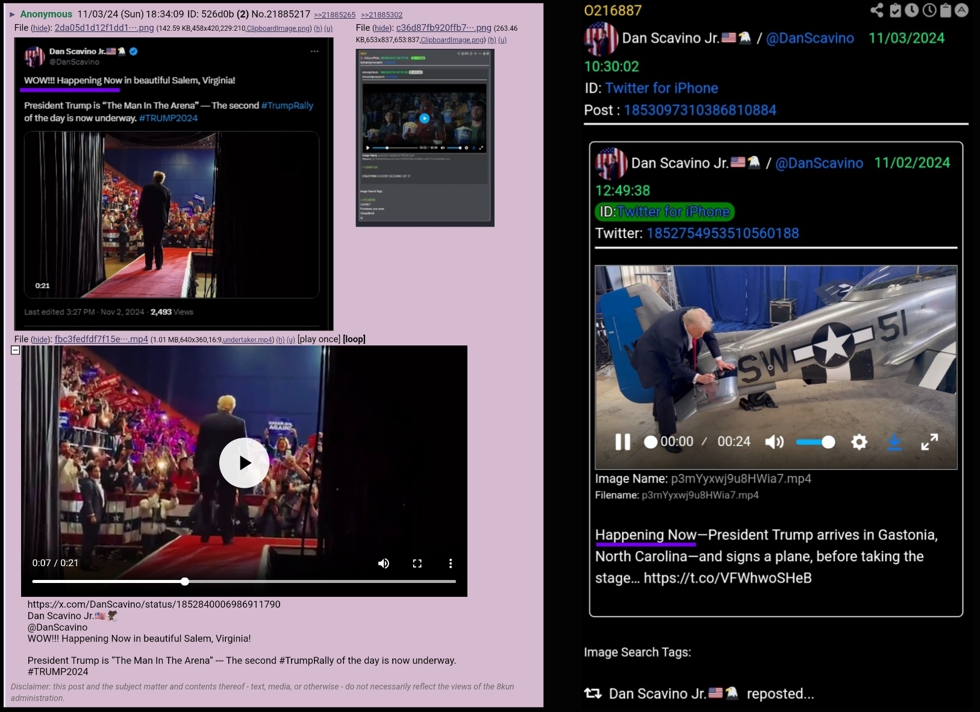
Task: Click the #TrumpRally hashtag in the tweet image
Action: click(287, 106)
